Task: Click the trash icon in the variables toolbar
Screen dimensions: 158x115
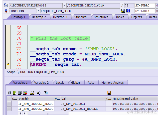Action: (x=9, y=93)
